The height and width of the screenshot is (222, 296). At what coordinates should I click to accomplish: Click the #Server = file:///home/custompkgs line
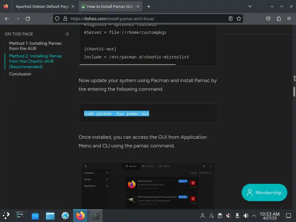click(125, 32)
